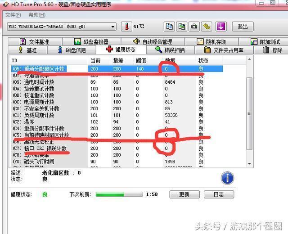Viewport: 288px width, 234px height.
Task: Click the SMART list scrollbar thumb
Action: click(249, 113)
